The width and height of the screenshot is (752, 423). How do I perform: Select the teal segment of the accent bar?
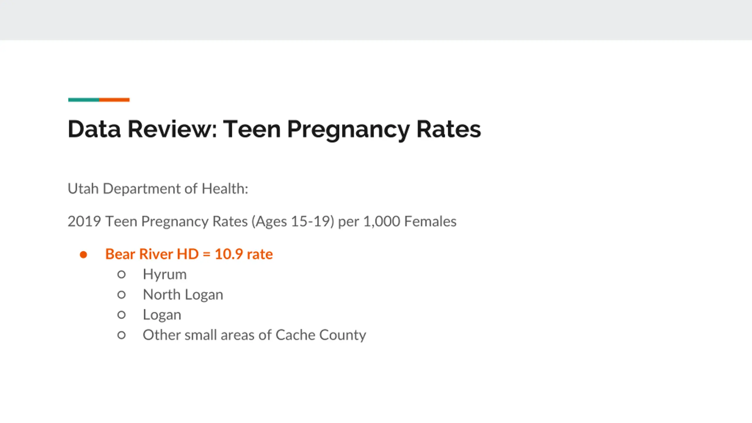[84, 100]
